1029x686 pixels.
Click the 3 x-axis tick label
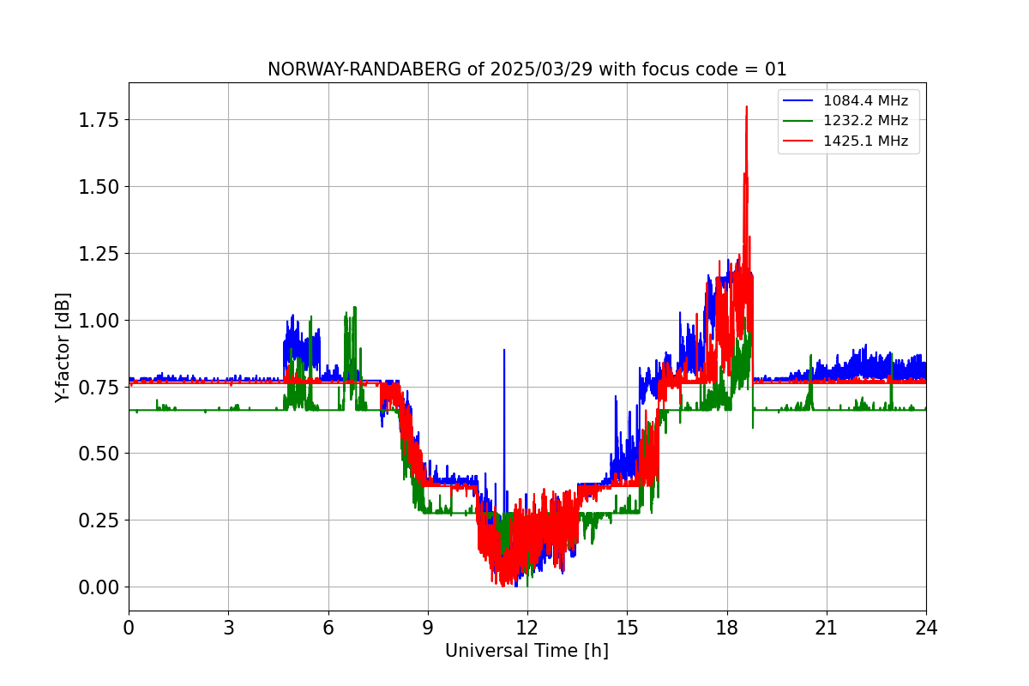click(228, 628)
